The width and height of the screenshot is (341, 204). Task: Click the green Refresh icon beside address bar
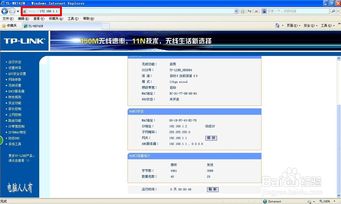(x=250, y=11)
